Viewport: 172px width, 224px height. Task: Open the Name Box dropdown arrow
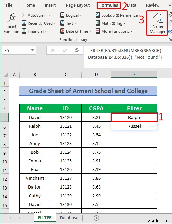point(32,50)
